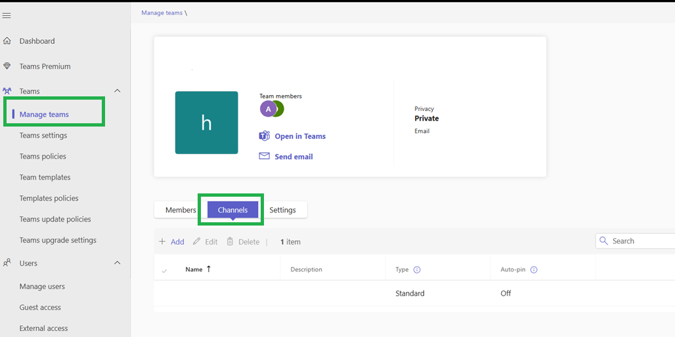Click the Description column header
Viewport: 675px width, 337px height.
[x=306, y=269]
